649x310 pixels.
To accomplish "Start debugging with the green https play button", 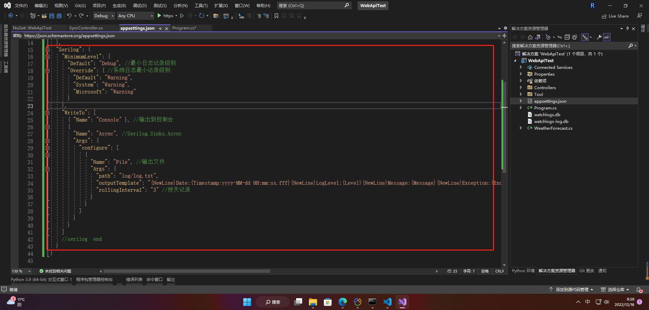I will 165,16.
